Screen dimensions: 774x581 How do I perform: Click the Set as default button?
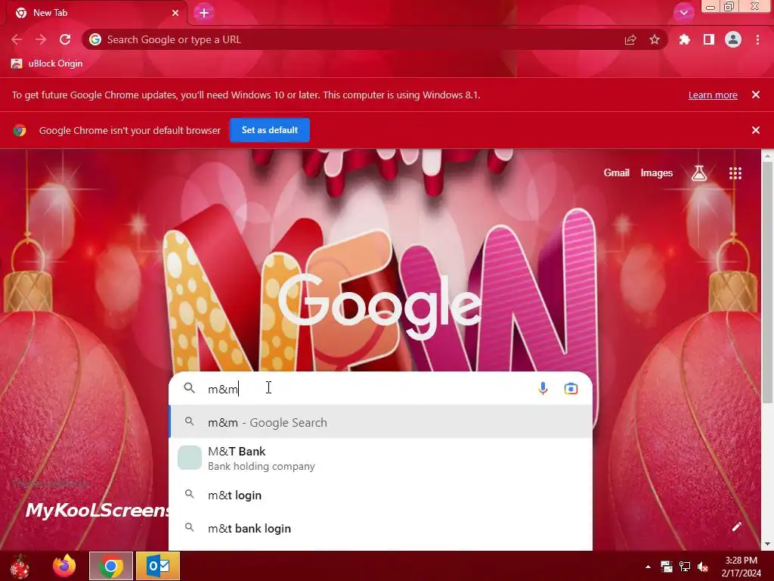270,130
